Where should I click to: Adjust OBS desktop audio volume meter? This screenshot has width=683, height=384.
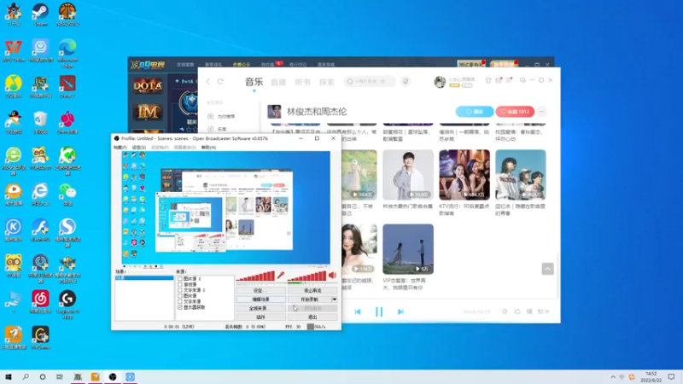(307, 276)
